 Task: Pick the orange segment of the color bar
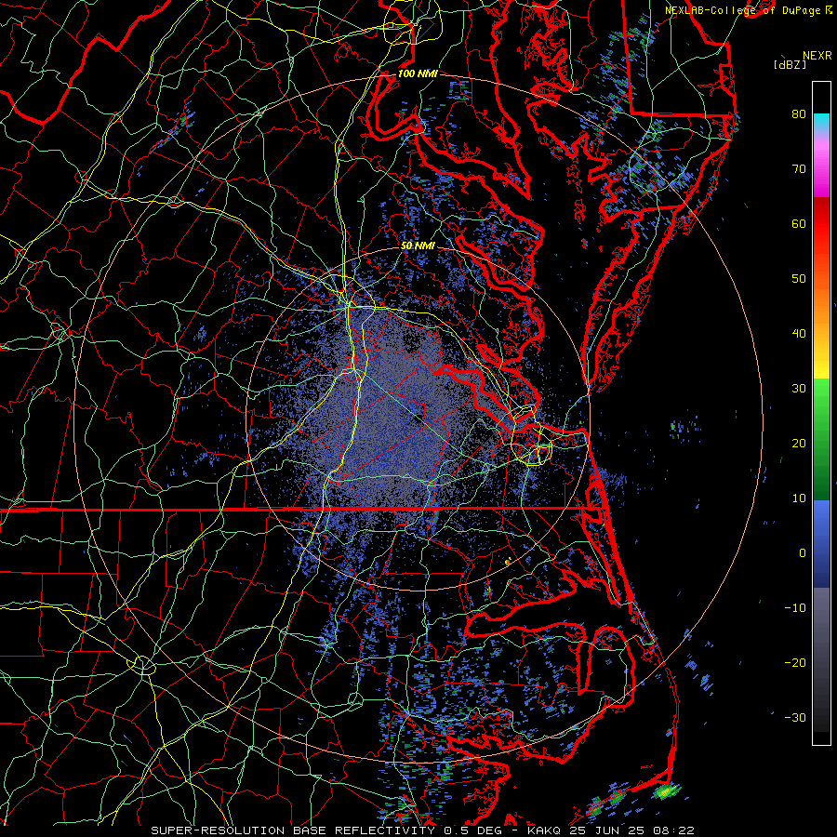pyautogui.click(x=821, y=299)
